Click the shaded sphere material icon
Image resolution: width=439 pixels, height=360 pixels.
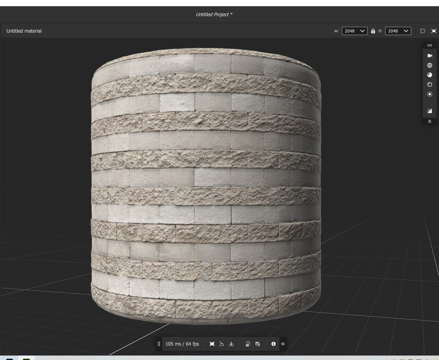429,75
